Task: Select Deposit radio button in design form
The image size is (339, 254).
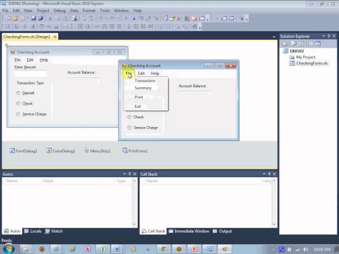Action: [18, 93]
